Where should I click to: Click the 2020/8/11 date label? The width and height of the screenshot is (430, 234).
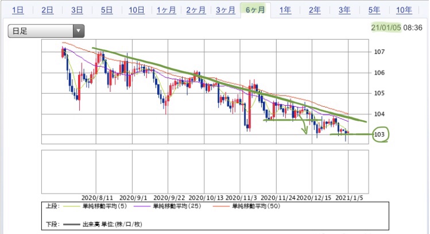pos(97,198)
